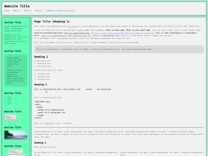Image resolution: width=208 pixels, height=156 pixels.
Task: Click the Page Title (Heading 1) heading
Action: tap(52, 22)
